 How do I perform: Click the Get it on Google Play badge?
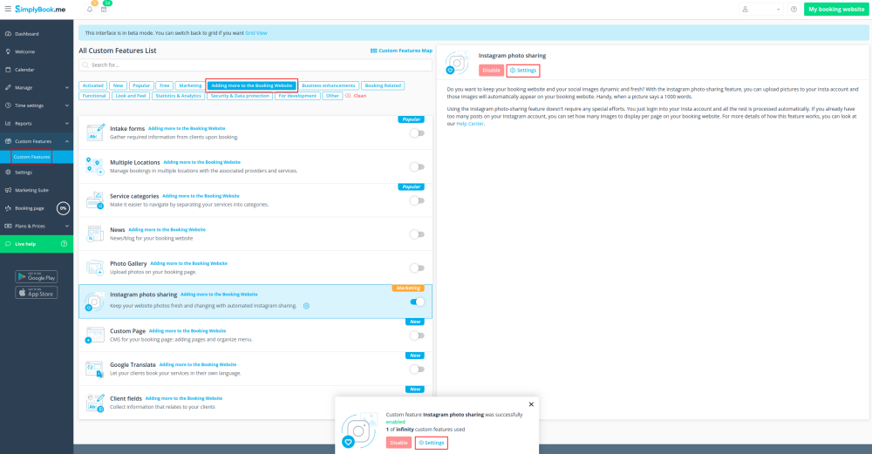pos(36,276)
